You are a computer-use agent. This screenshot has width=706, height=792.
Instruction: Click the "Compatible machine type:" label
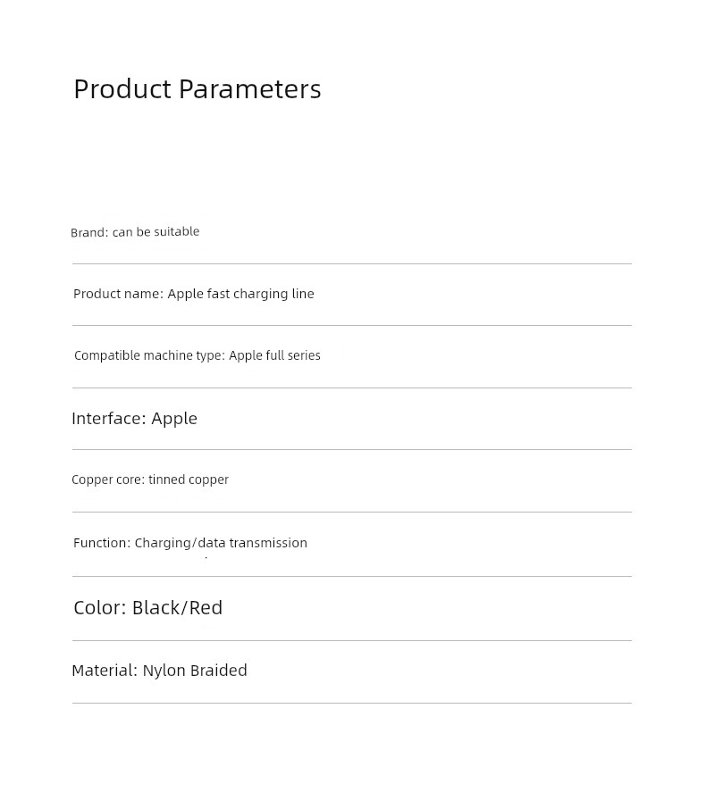tap(149, 355)
